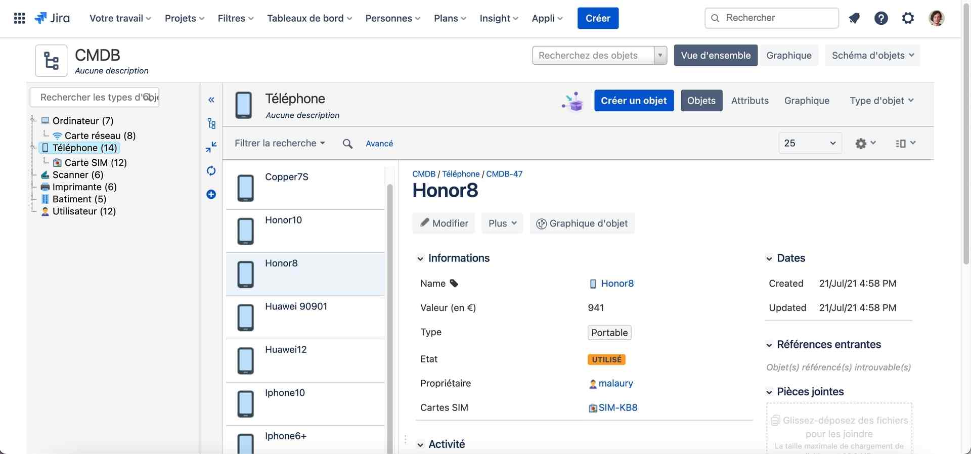Image resolution: width=971 pixels, height=454 pixels.
Task: Open the Insight menu
Action: point(499,18)
